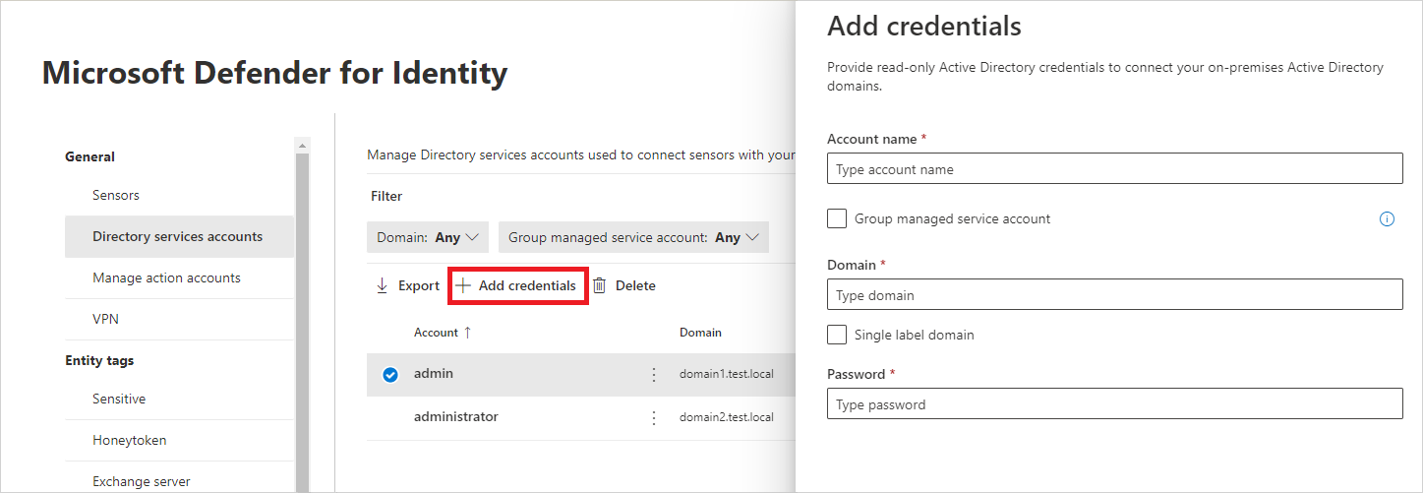The width and height of the screenshot is (1423, 493).
Task: Select the administrator account row
Action: [x=580, y=417]
